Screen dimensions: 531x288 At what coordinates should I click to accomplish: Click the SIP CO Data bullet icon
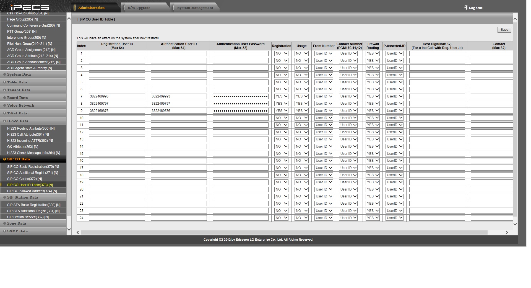4,159
